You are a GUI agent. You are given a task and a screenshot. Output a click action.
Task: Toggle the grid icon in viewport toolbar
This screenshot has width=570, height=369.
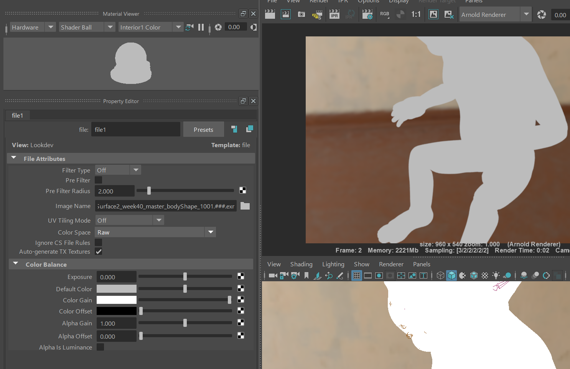pyautogui.click(x=357, y=275)
